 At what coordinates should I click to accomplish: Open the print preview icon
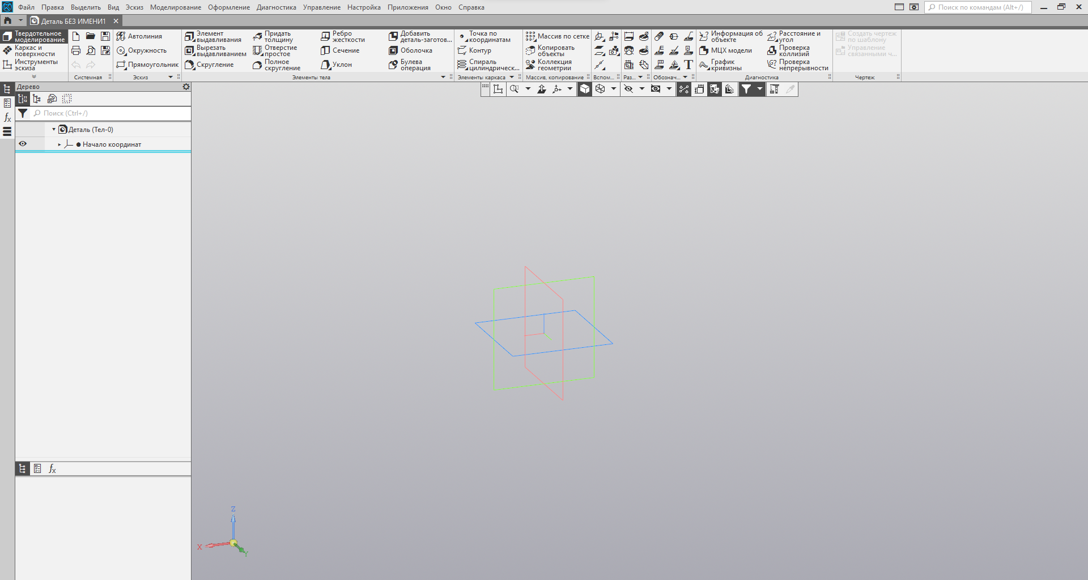click(x=91, y=50)
